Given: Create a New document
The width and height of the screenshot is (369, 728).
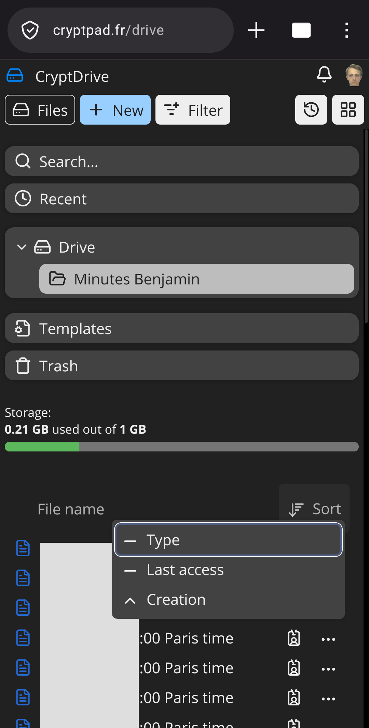Looking at the screenshot, I should (x=115, y=110).
